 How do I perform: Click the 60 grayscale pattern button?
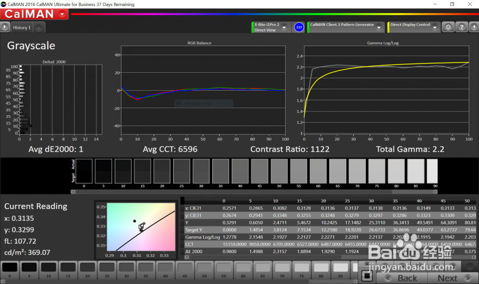[243, 270]
